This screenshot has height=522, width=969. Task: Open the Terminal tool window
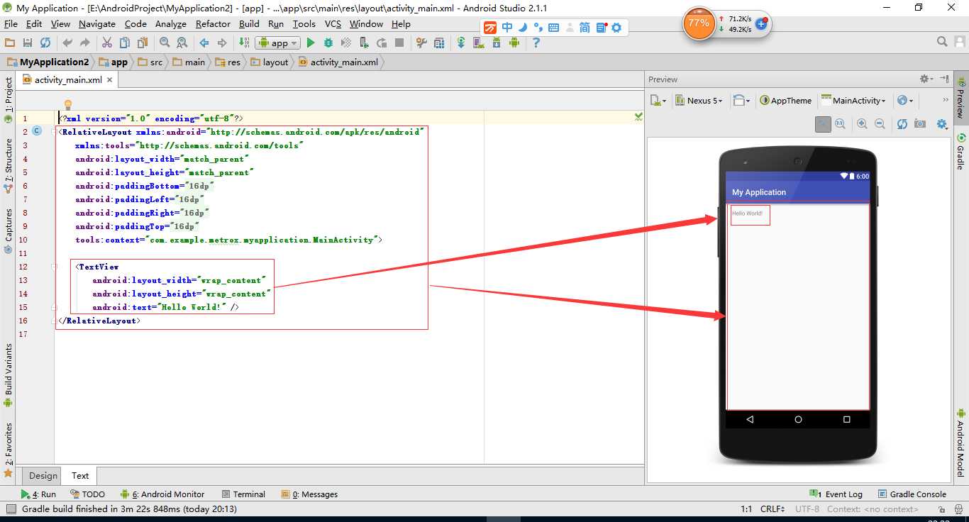[x=243, y=494]
